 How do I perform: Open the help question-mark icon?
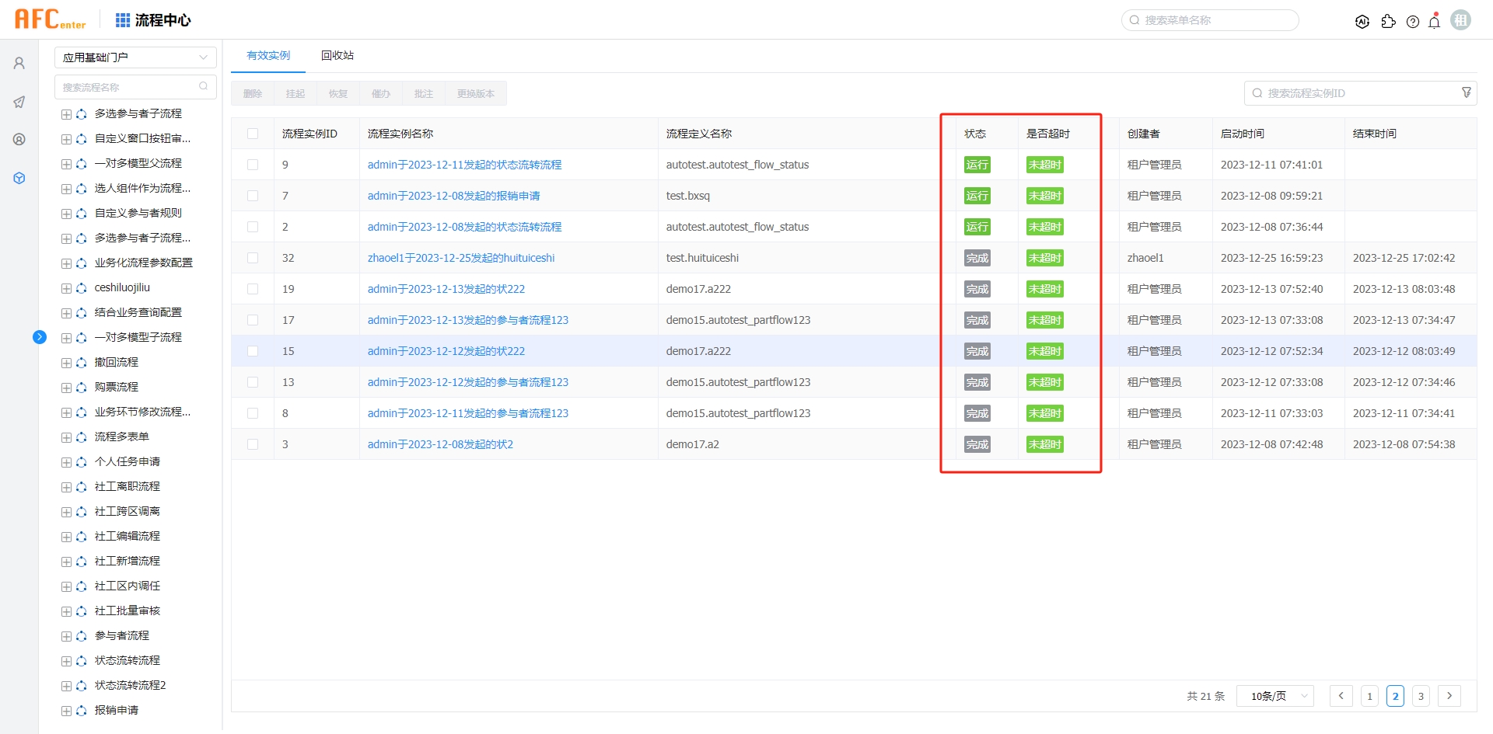point(1413,22)
